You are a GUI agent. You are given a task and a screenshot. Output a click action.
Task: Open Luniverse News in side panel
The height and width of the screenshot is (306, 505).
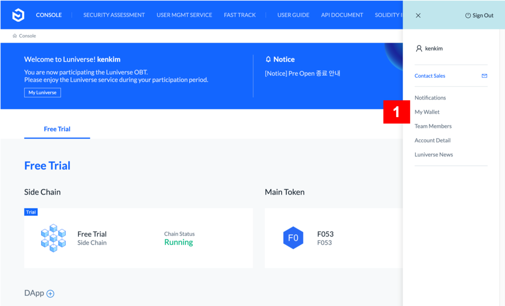pos(434,154)
